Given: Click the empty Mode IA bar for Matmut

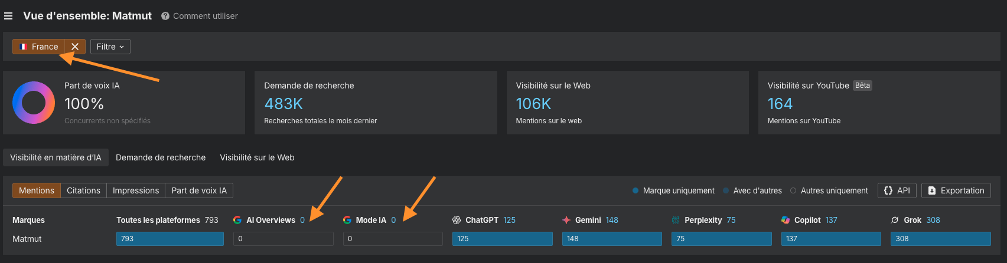Looking at the screenshot, I should [393, 239].
